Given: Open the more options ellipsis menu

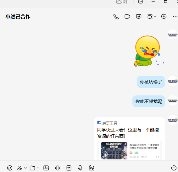Looking at the screenshot, I should [x=175, y=17].
